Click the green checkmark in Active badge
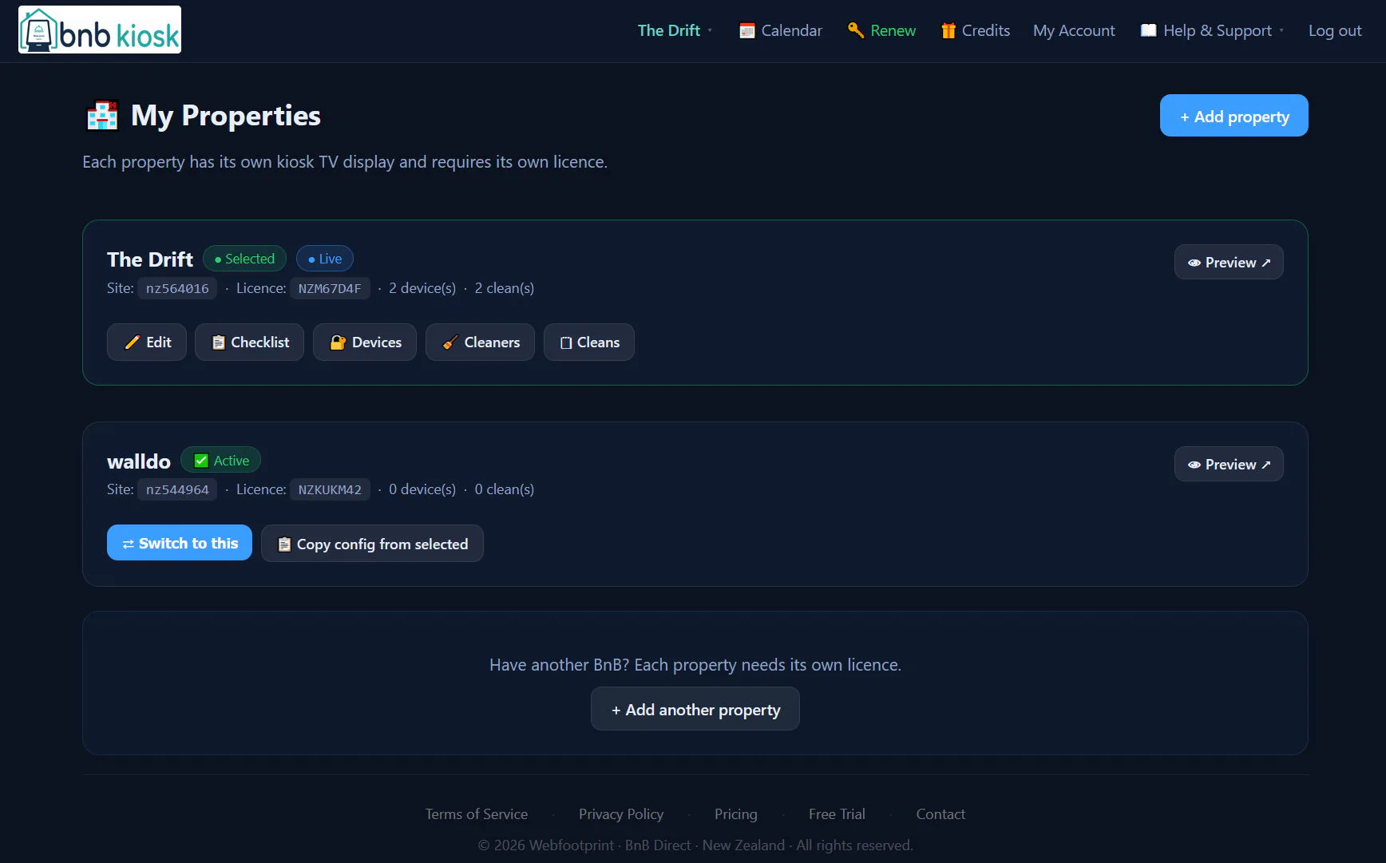Image resolution: width=1386 pixels, height=863 pixels. coord(201,461)
